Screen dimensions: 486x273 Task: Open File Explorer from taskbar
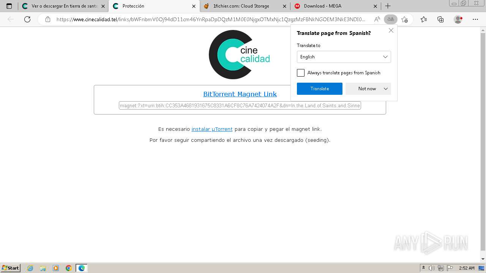pyautogui.click(x=43, y=268)
